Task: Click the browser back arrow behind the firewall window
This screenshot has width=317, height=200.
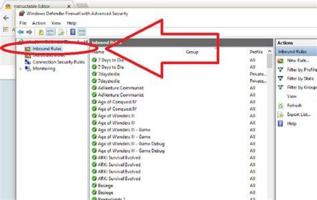Action: pyautogui.click(x=6, y=18)
